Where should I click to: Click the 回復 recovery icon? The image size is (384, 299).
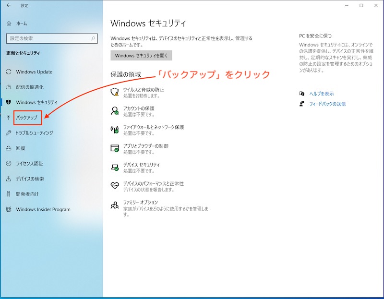point(9,148)
